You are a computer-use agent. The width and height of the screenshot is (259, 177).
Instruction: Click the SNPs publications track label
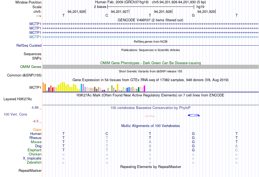coord(37,58)
